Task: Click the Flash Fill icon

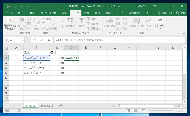Action: (118, 19)
